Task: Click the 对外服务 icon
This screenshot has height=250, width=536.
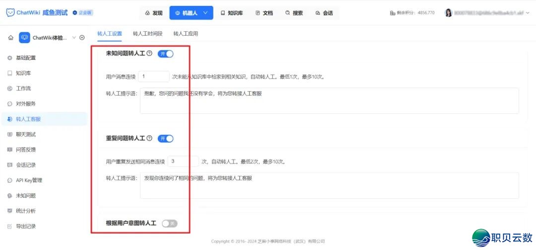Action: coord(10,103)
